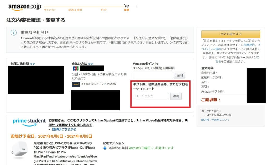267x165 pixels.
Task: Click the 重要なお知らせ heading
Action: [x=34, y=33]
